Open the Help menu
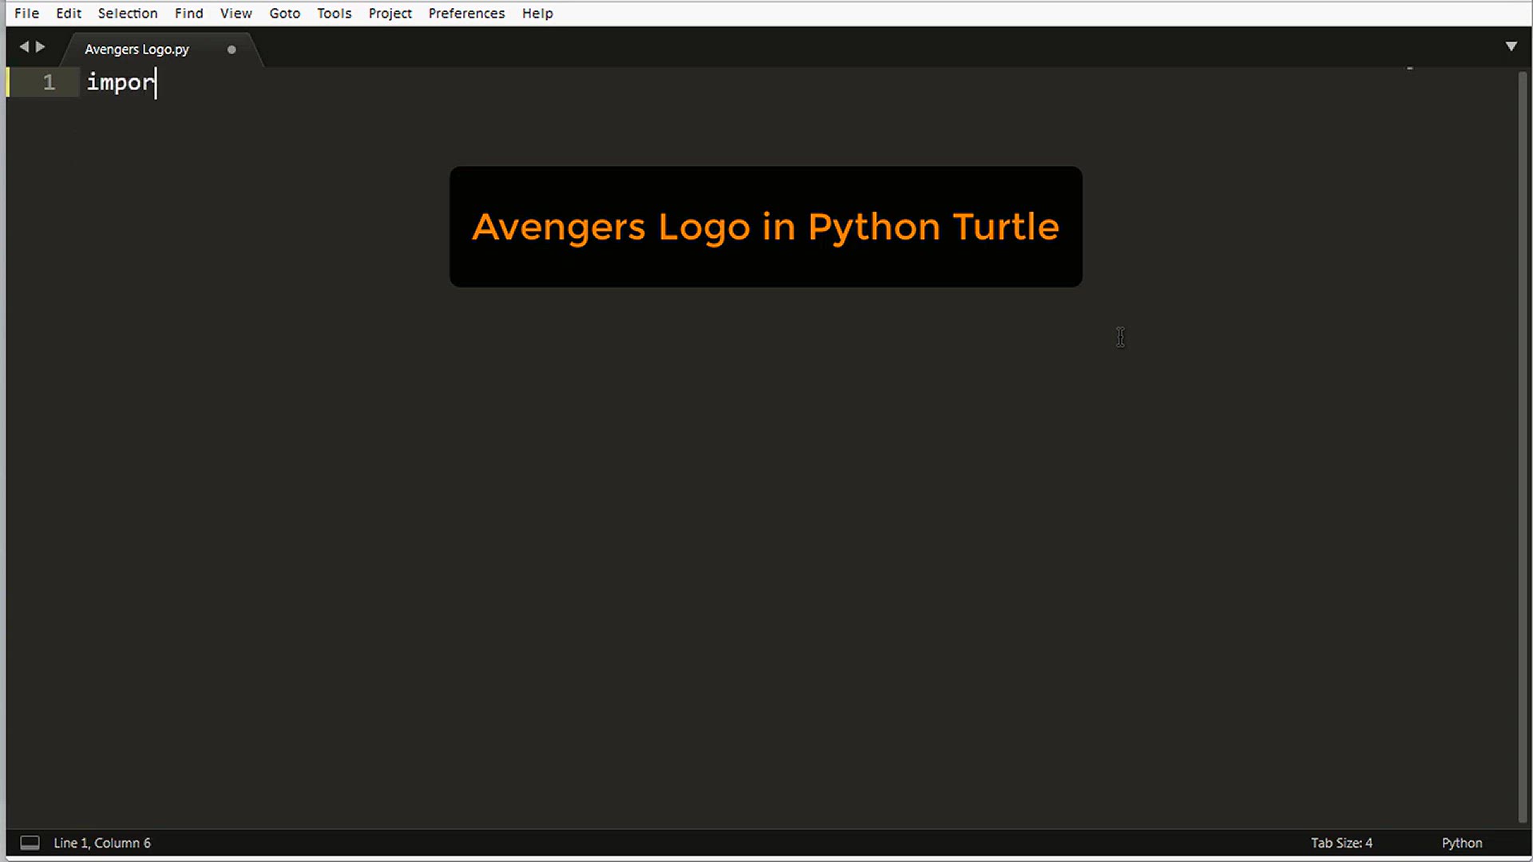This screenshot has width=1533, height=862. [537, 13]
